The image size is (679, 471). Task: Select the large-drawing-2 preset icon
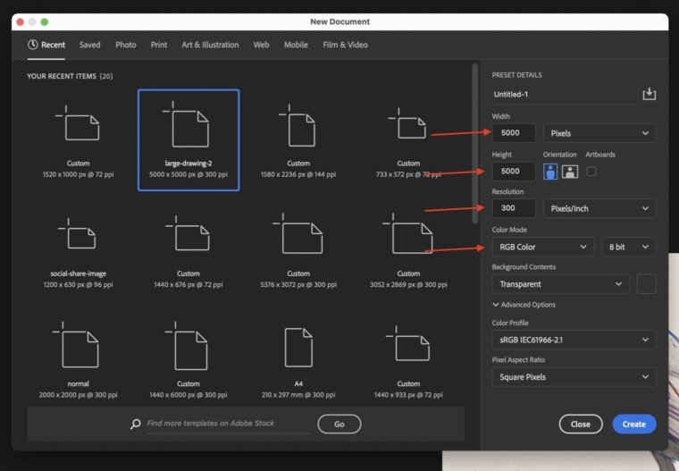pyautogui.click(x=189, y=125)
